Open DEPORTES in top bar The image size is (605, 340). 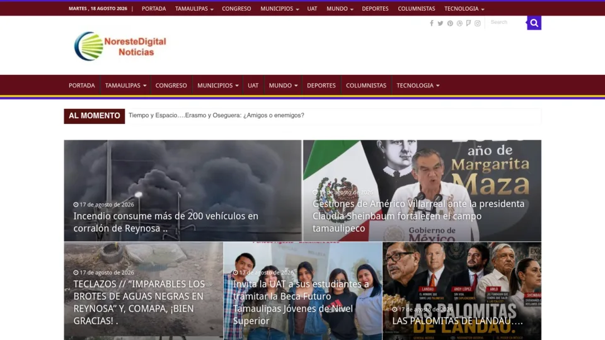pos(375,8)
